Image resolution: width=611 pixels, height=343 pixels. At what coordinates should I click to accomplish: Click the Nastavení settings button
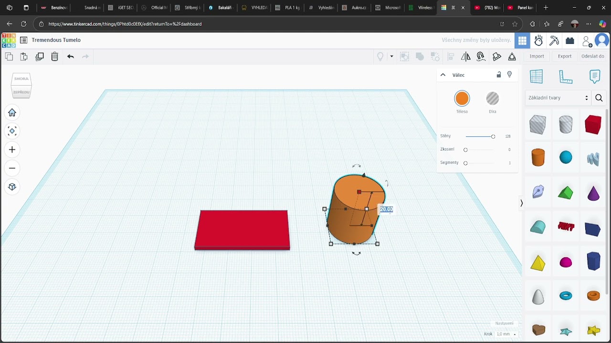[x=504, y=323]
